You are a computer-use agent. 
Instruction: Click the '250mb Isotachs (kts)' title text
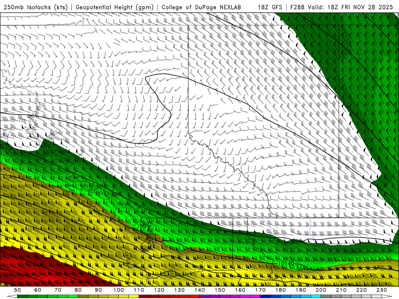[36, 7]
